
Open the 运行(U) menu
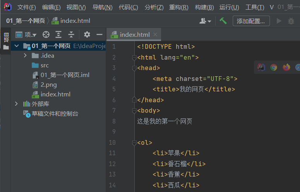point(229,7)
